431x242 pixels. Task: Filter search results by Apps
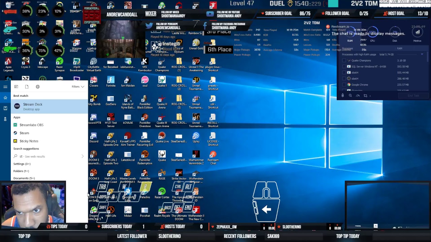click(x=16, y=87)
